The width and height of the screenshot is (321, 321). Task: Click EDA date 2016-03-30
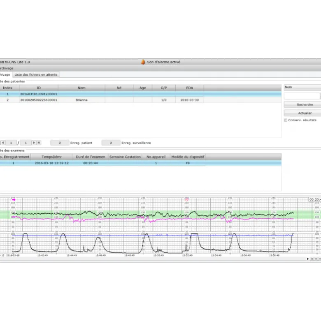point(190,100)
